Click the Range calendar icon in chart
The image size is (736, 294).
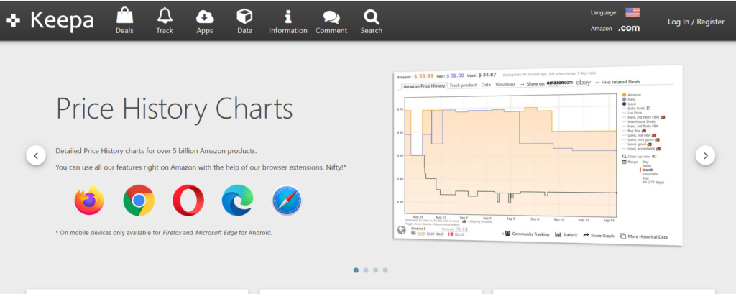tap(625, 162)
